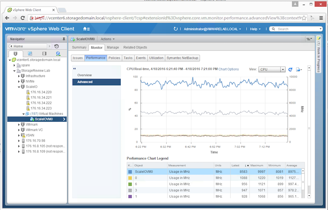The height and width of the screenshot is (210, 328).
Task: Select the Issues sub-tab
Action: [78, 58]
